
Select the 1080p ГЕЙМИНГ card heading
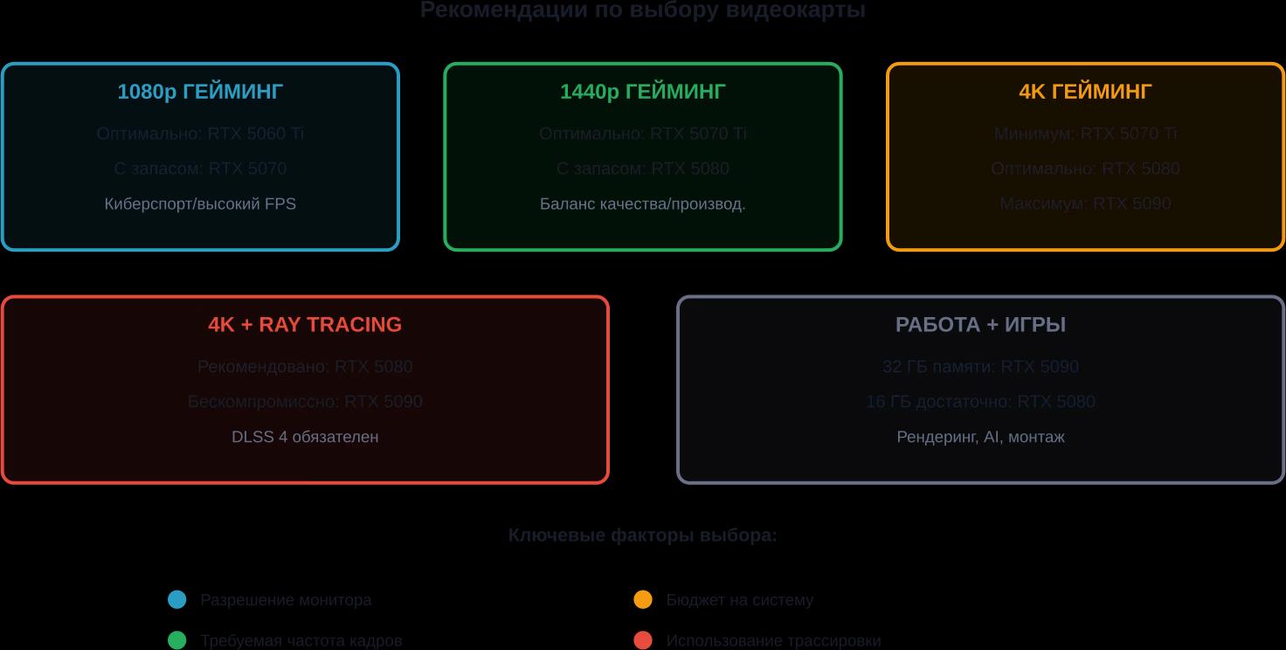[200, 92]
